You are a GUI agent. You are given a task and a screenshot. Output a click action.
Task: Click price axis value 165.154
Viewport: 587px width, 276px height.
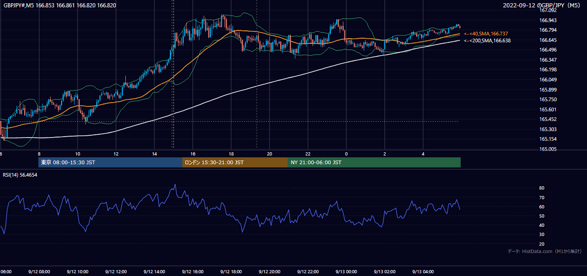pos(548,139)
